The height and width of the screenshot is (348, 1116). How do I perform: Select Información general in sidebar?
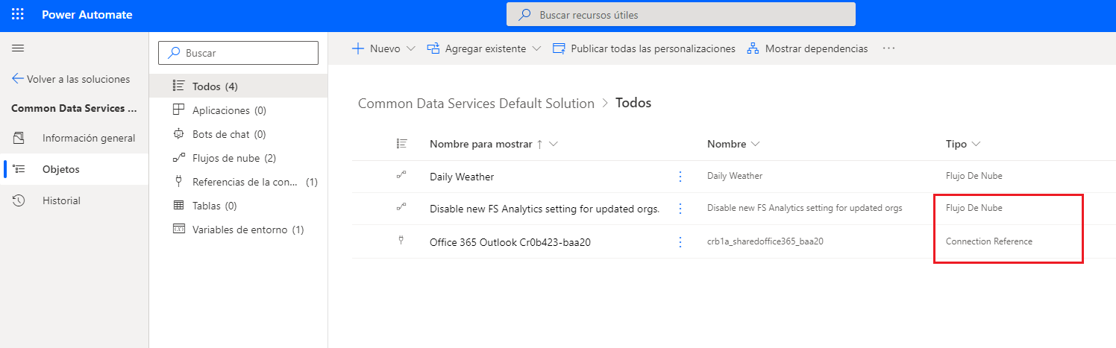point(88,138)
